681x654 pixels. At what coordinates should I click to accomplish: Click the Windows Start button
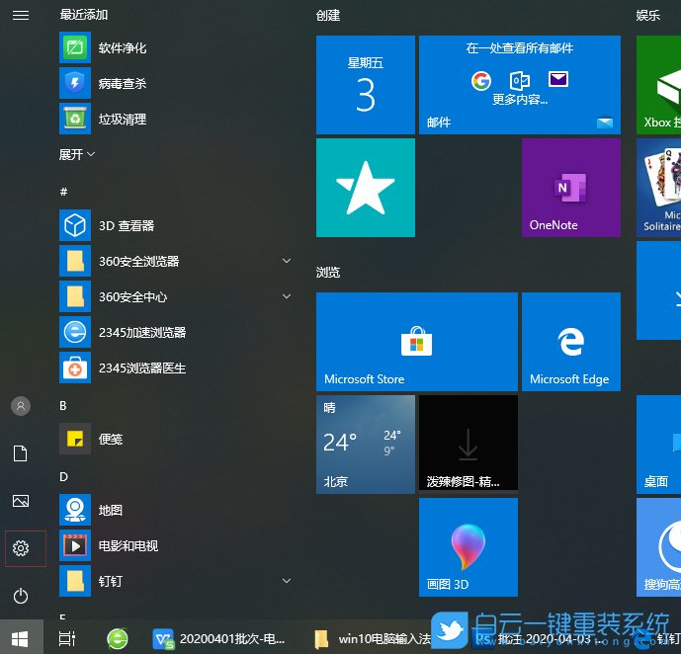click(21, 638)
